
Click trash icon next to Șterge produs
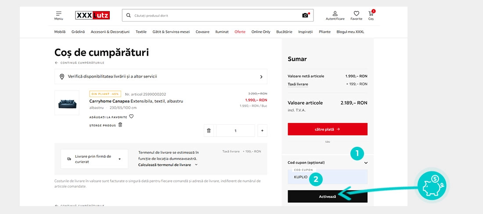120,125
